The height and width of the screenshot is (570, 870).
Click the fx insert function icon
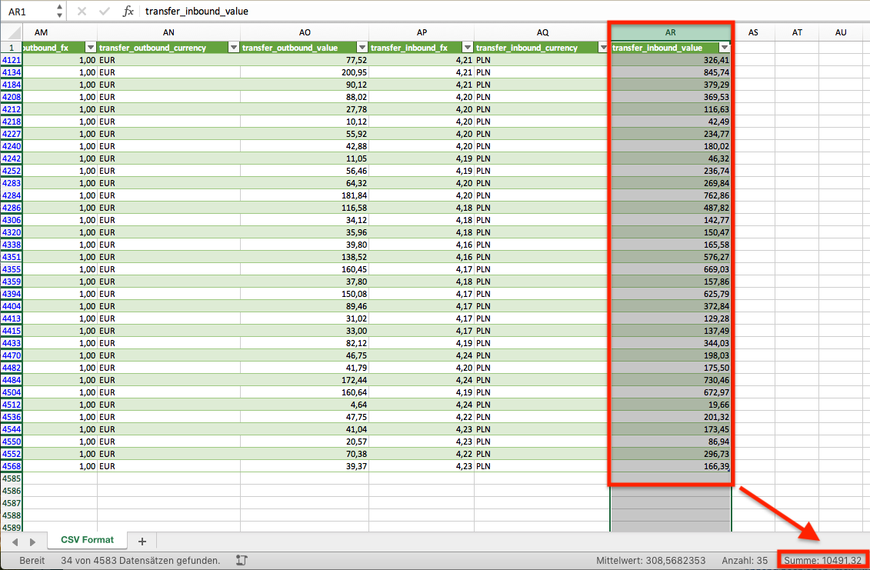pyautogui.click(x=128, y=11)
